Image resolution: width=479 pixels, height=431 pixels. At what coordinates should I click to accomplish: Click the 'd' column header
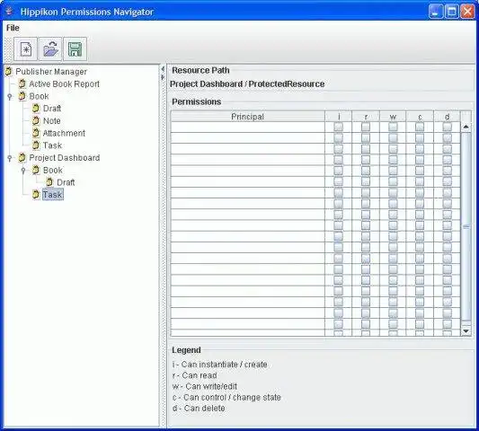pos(448,117)
